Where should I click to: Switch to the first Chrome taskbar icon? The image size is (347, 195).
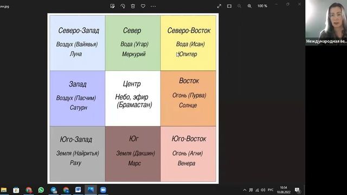click(x=29, y=190)
